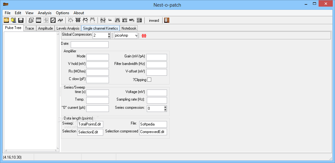Click the Rs (MOhm) field
335x163 pixels.
tap(98, 72)
